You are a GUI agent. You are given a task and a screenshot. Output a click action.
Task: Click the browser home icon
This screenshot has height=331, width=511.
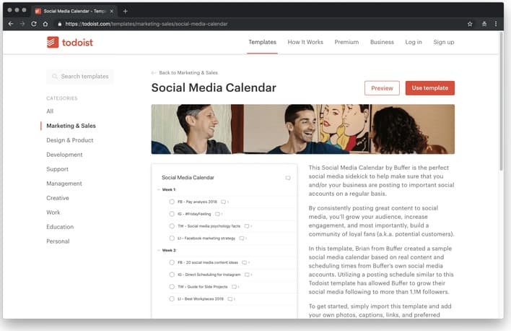(x=45, y=24)
